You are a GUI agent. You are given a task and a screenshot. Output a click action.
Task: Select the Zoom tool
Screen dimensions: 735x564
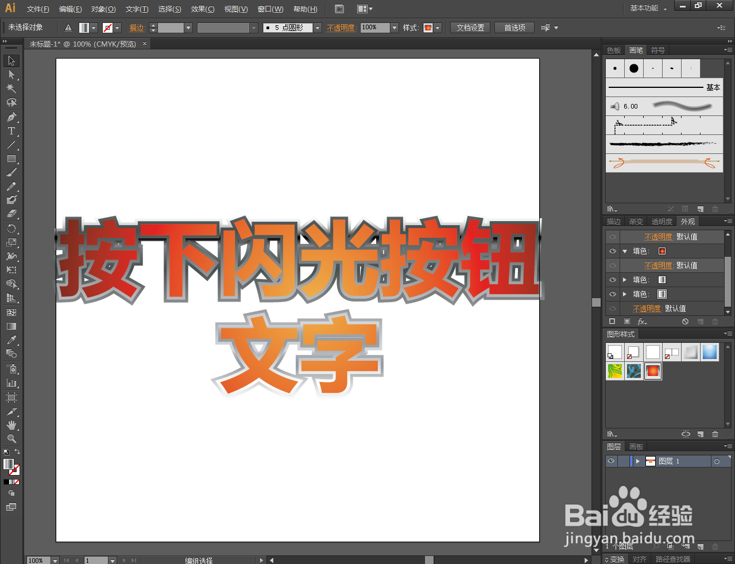pyautogui.click(x=11, y=439)
